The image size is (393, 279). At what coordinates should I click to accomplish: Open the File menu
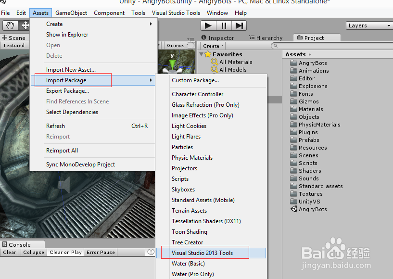click(5, 13)
